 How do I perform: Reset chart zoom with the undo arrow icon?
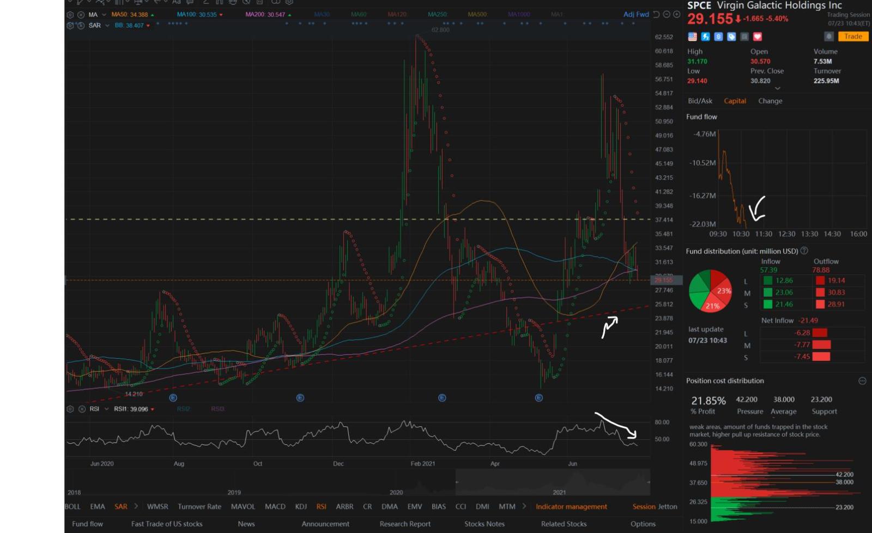click(656, 15)
